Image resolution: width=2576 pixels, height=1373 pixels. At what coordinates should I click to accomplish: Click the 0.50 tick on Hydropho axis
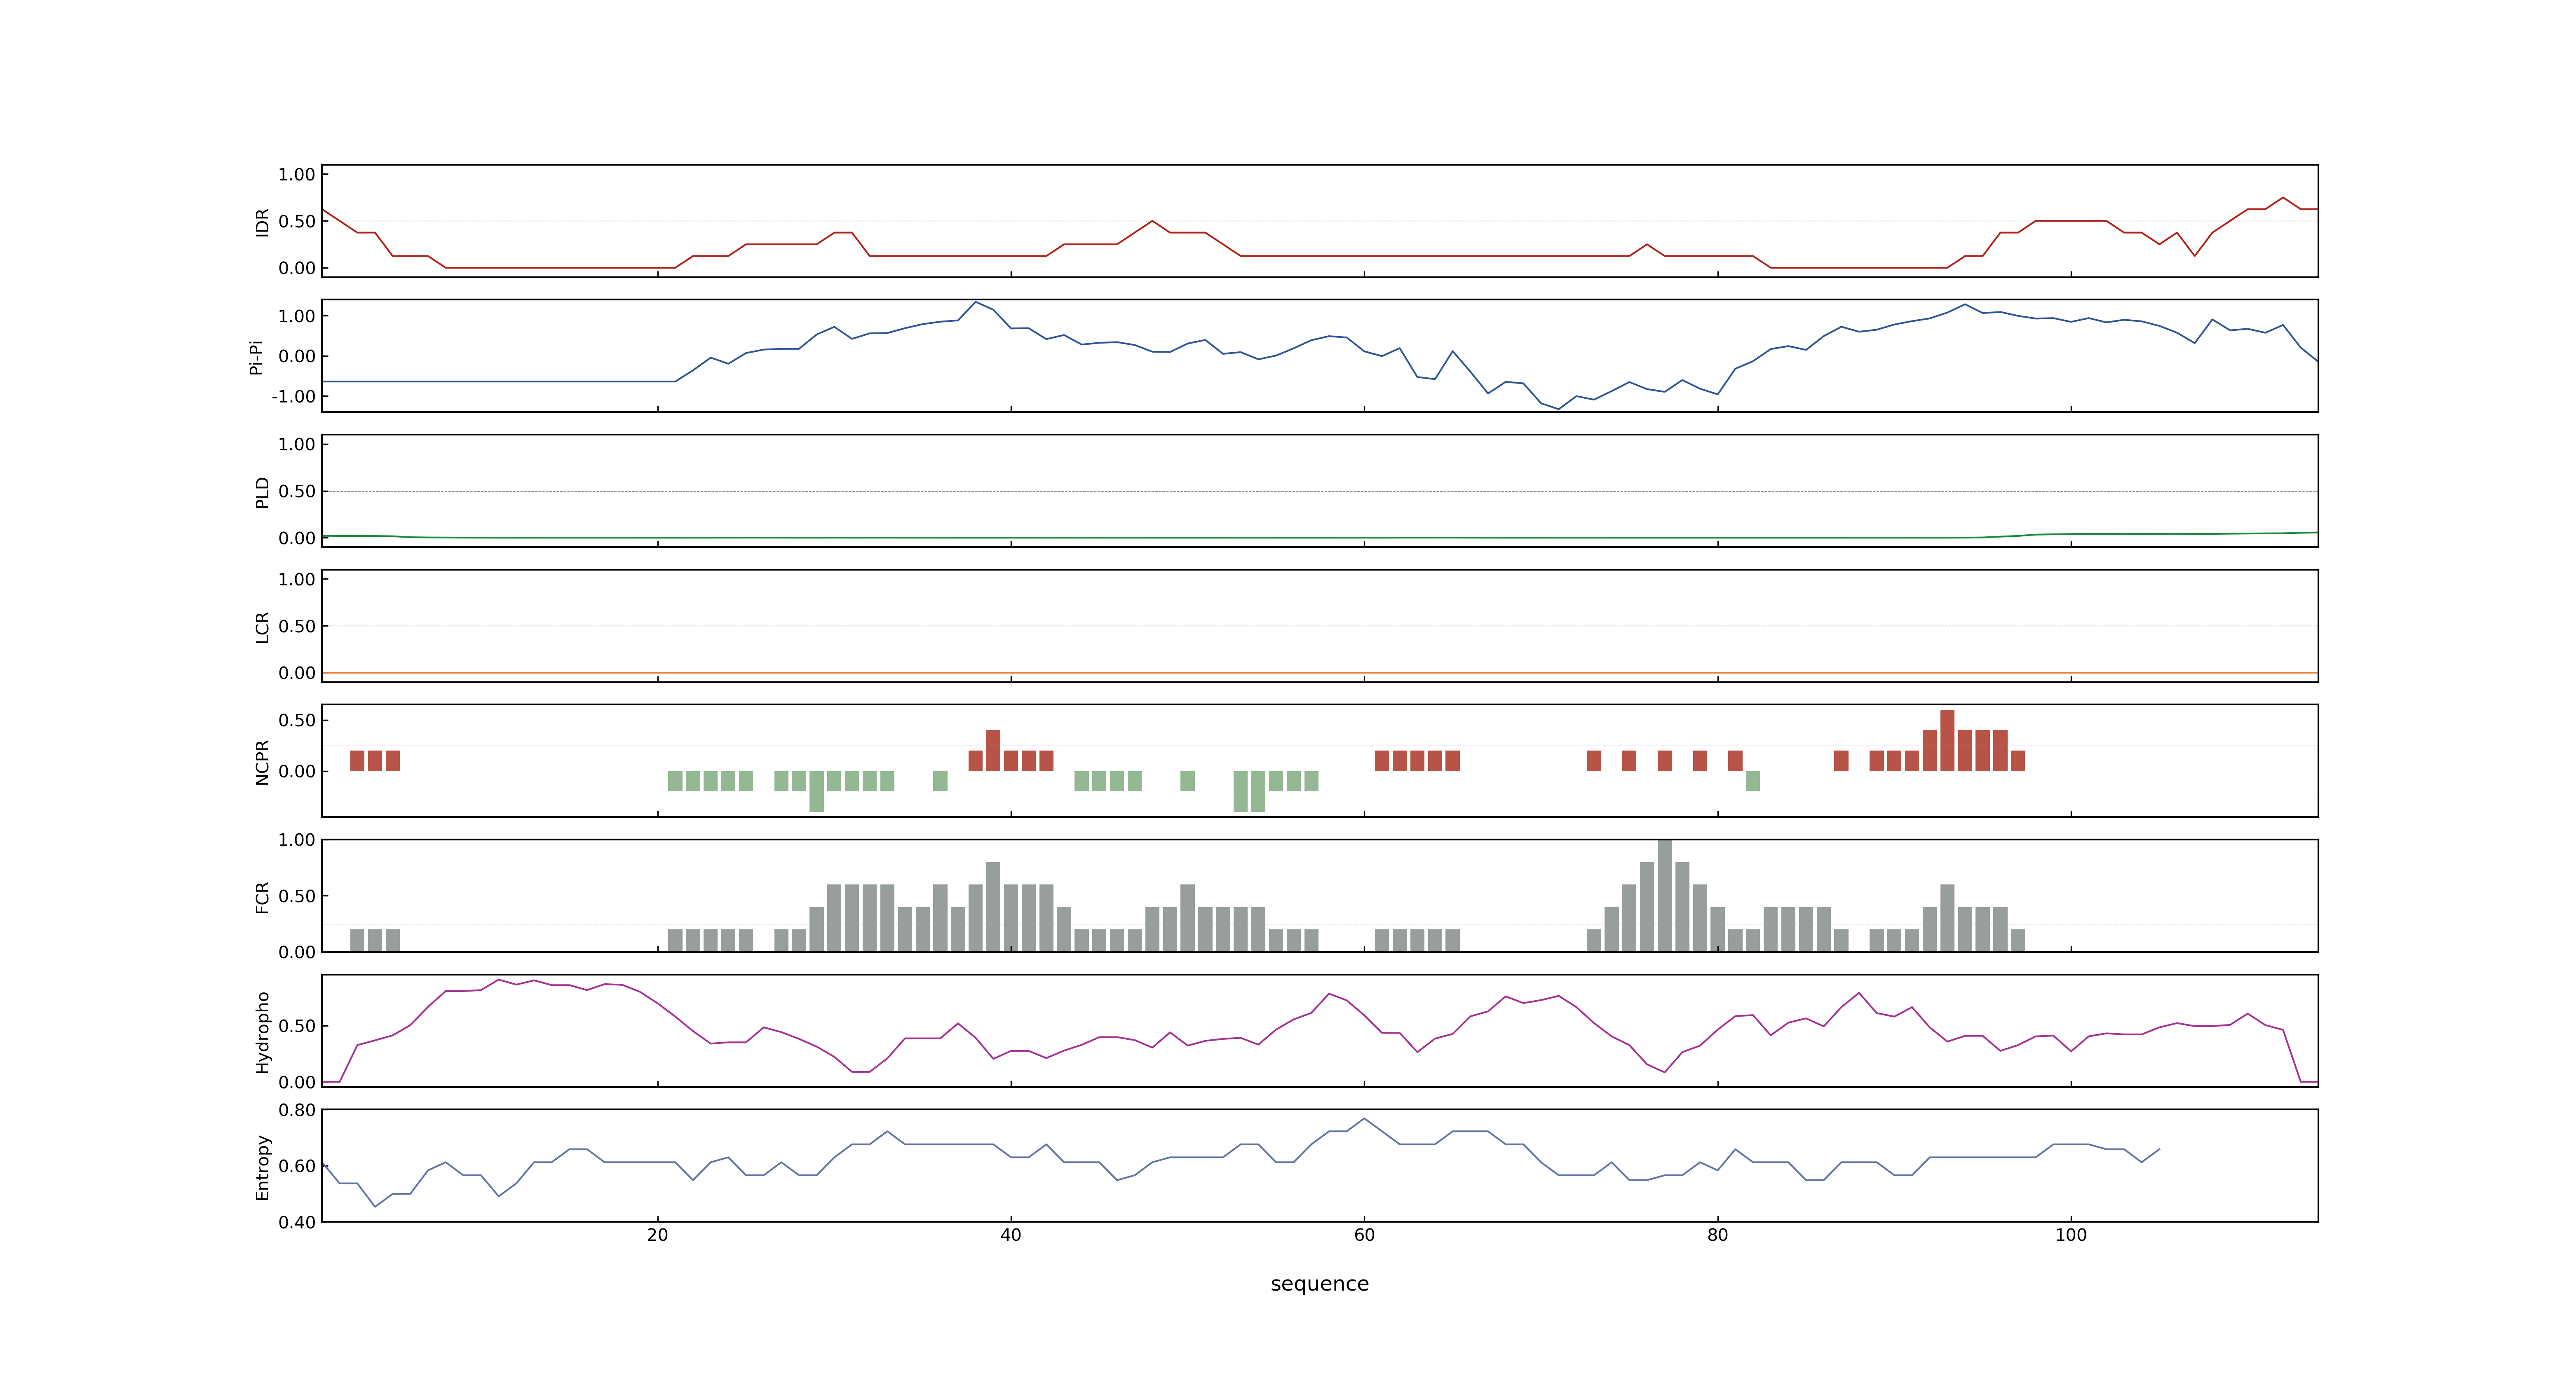(x=297, y=1026)
